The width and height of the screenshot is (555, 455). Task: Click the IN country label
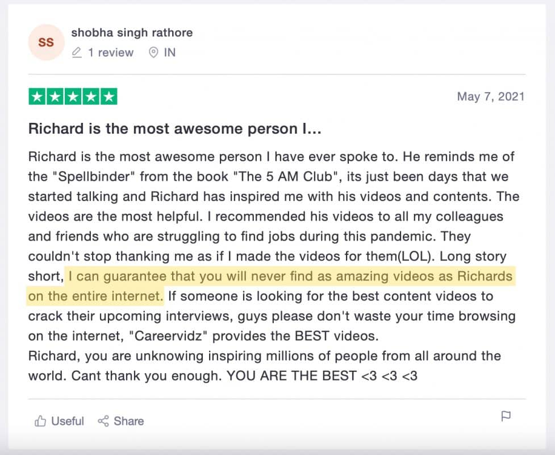pyautogui.click(x=169, y=53)
